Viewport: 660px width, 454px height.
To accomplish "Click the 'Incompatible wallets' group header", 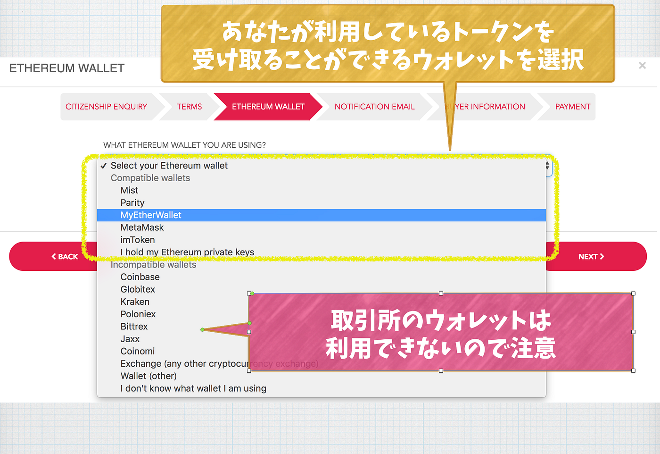I will click(x=153, y=265).
